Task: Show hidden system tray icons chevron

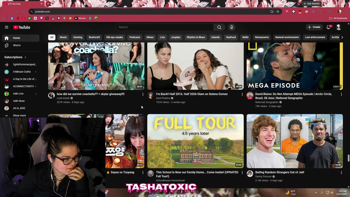Action: (316, 192)
